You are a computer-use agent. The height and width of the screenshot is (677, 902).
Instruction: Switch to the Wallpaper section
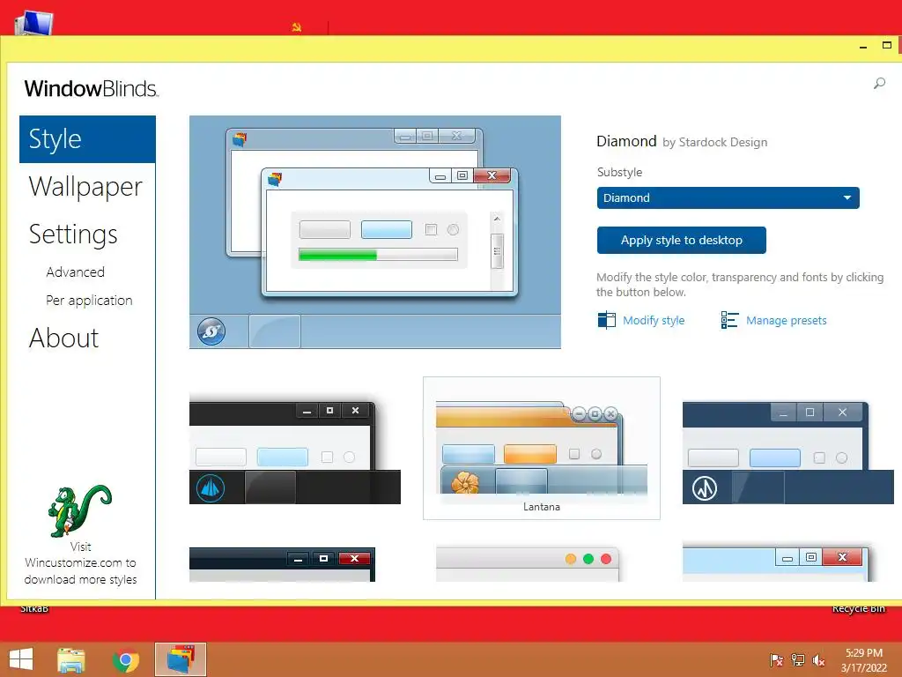[85, 187]
